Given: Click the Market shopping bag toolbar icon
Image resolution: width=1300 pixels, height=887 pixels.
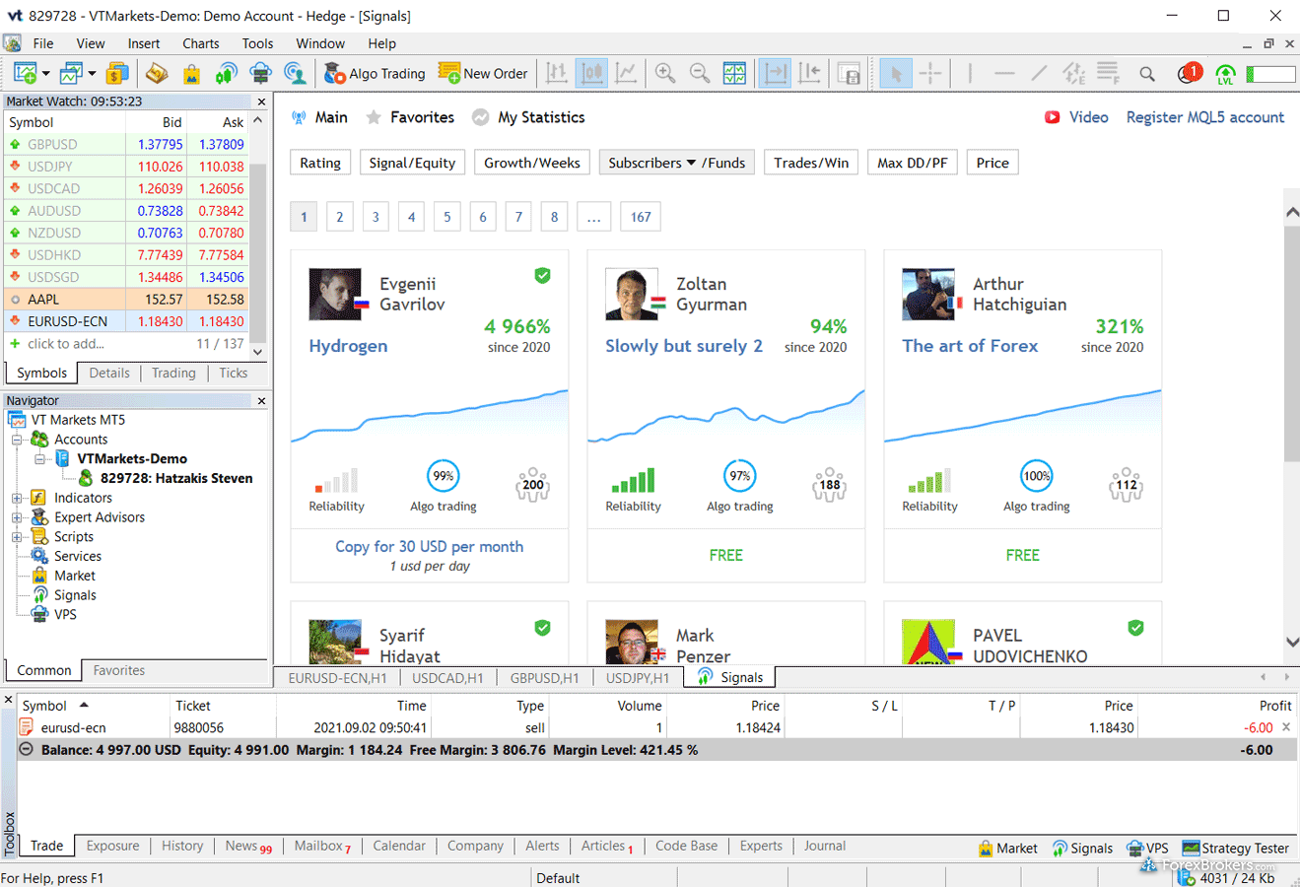Looking at the screenshot, I should tap(191, 74).
